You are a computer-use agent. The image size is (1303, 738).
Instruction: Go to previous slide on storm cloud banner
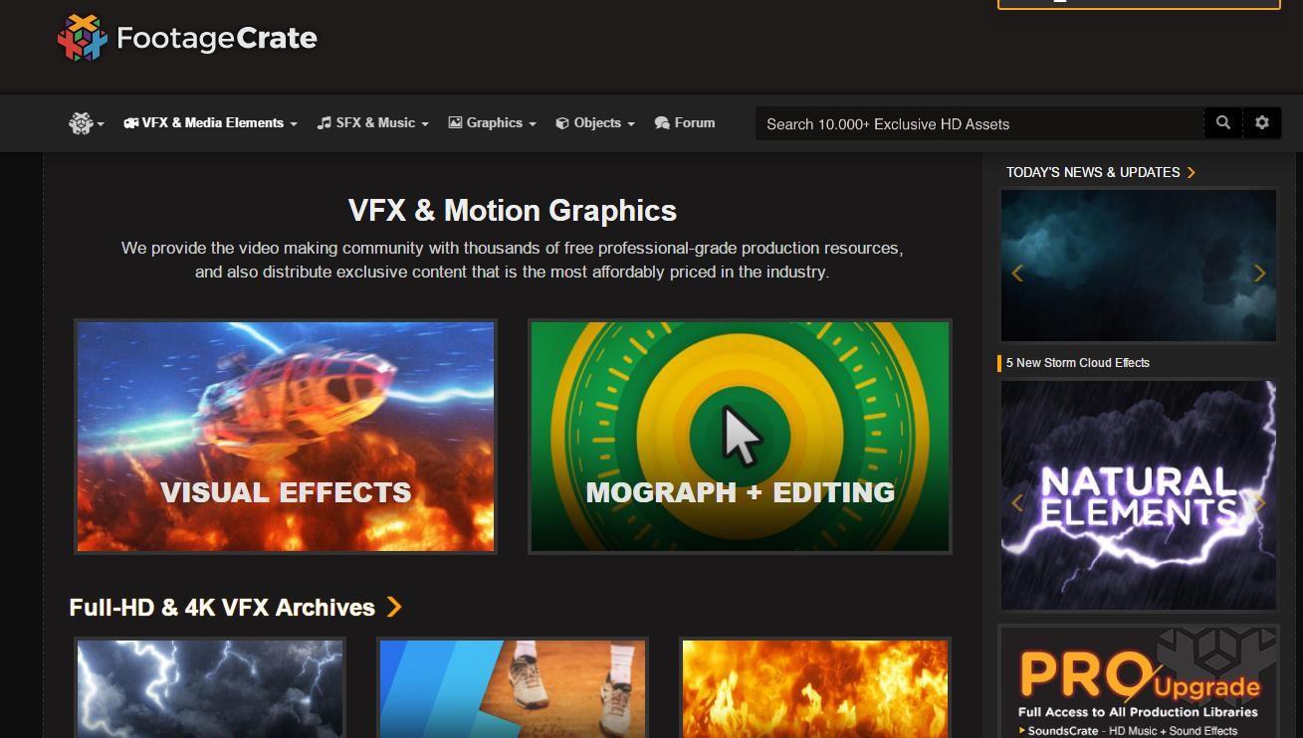[x=1017, y=274]
